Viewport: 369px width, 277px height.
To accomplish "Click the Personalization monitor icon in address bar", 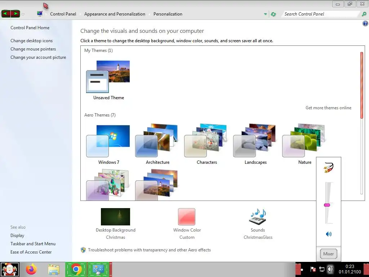I will click(x=40, y=14).
